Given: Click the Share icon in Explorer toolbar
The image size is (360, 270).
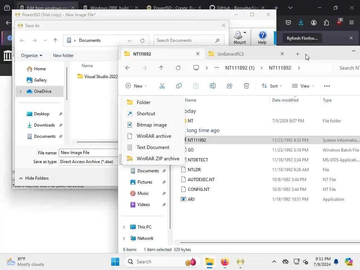Looking at the screenshot, I should [229, 86].
